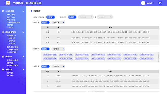Expand 产品管理 submenu label
The image size is (167, 94).
pyautogui.click(x=10, y=36)
